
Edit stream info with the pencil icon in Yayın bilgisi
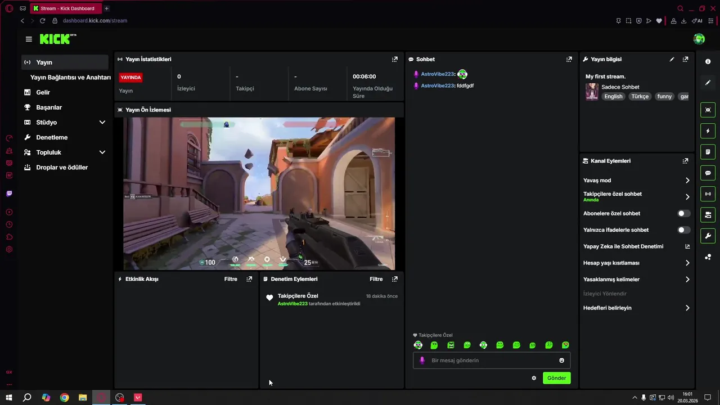(x=672, y=59)
